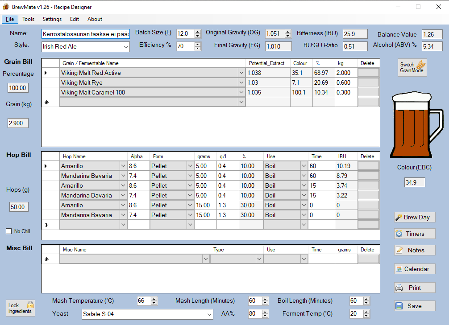Delete the Viking Malt Caramel 100 row
The height and width of the screenshot is (325, 449).
pyautogui.click(x=368, y=92)
